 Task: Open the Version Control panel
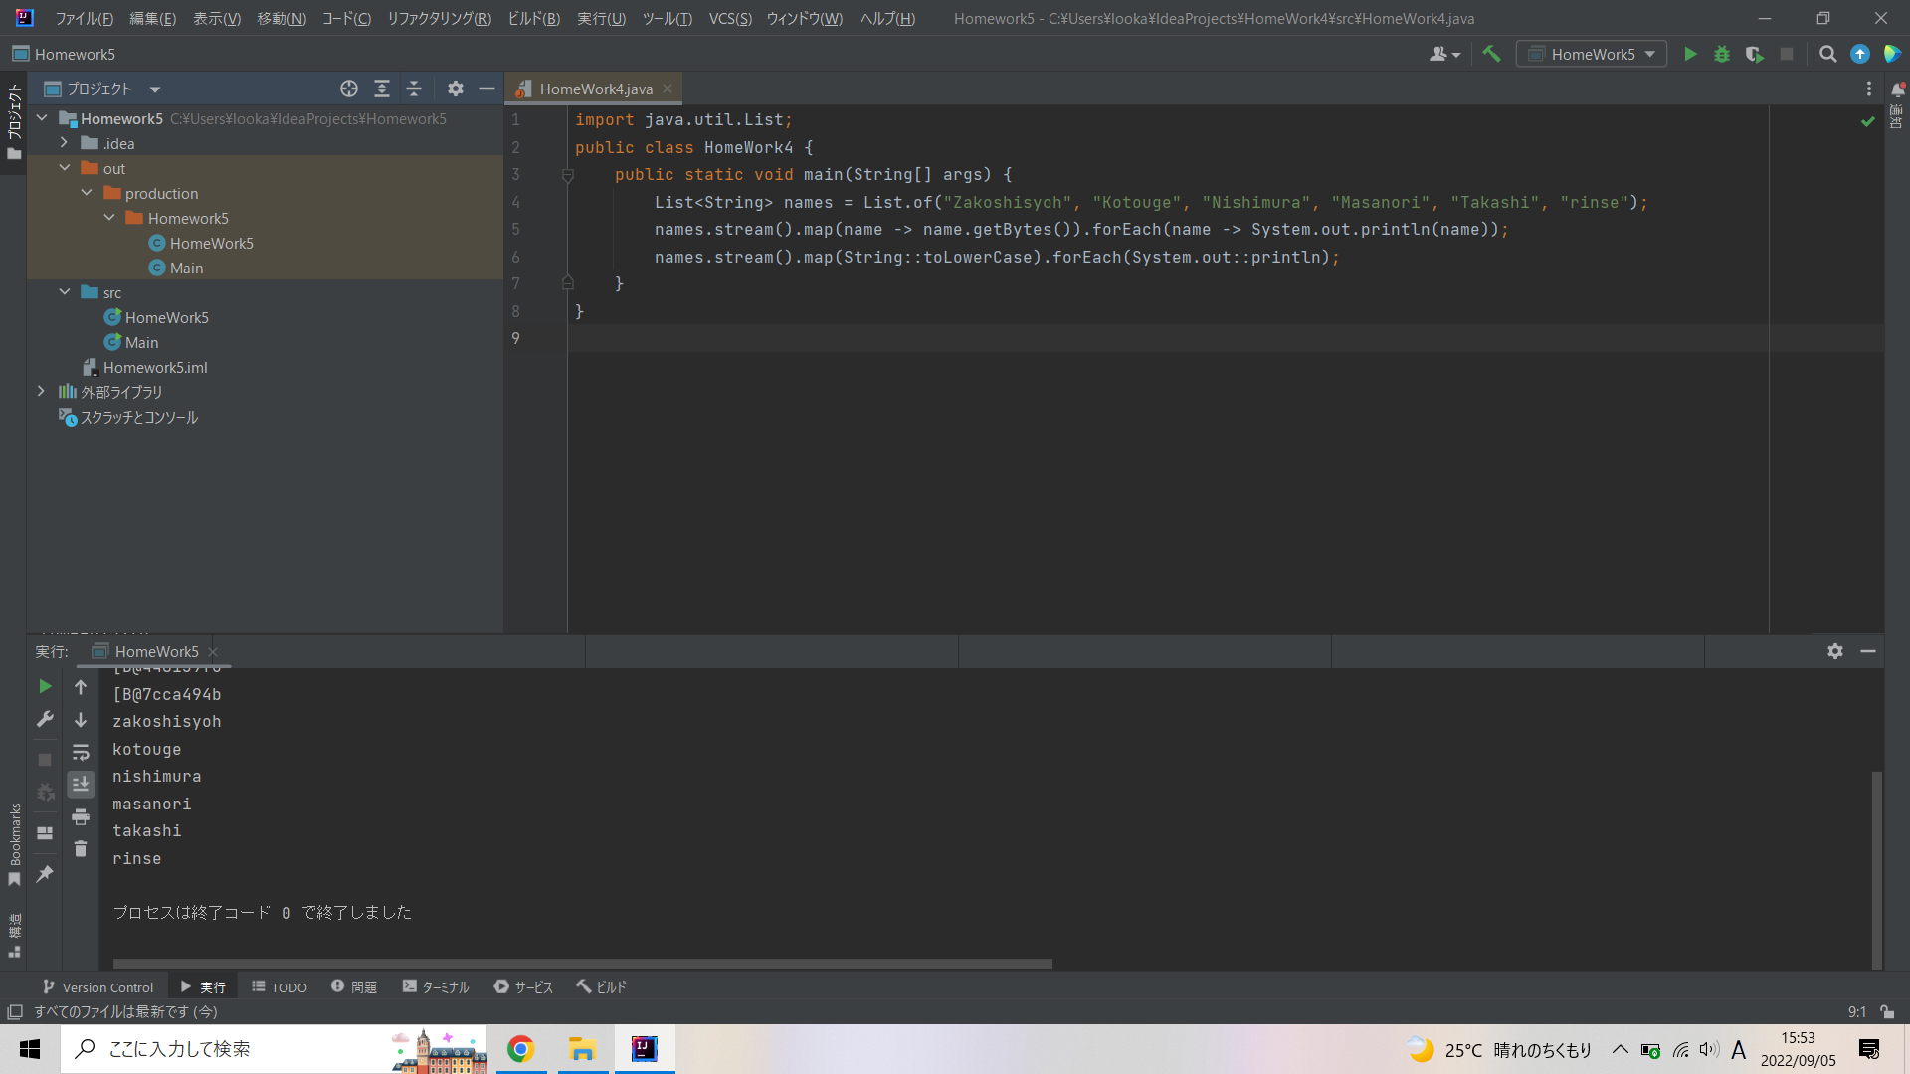96,986
